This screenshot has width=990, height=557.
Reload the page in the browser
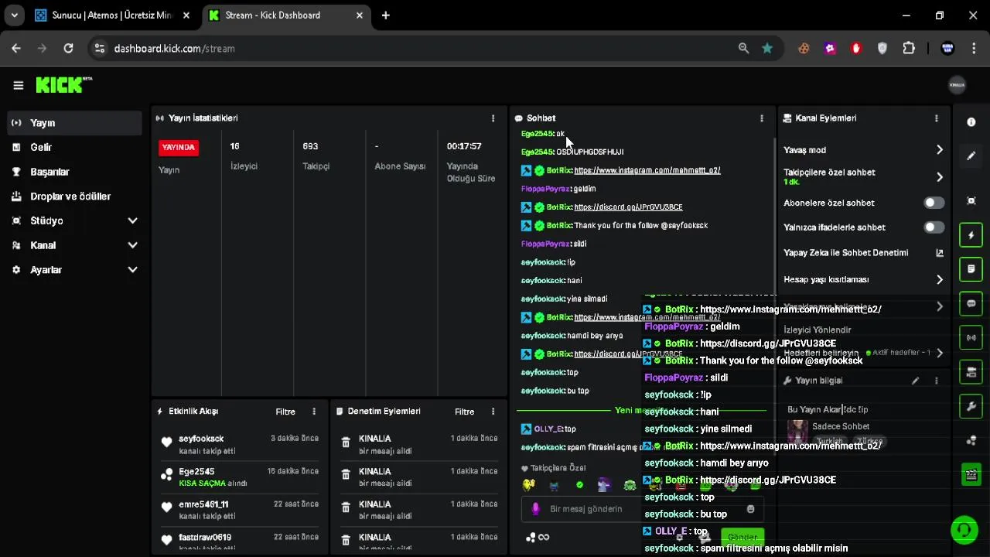coord(68,48)
